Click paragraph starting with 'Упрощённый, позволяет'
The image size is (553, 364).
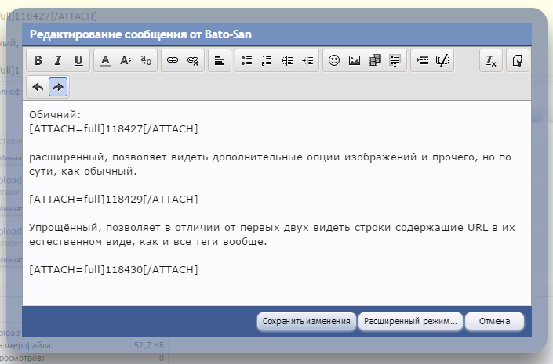(272, 235)
